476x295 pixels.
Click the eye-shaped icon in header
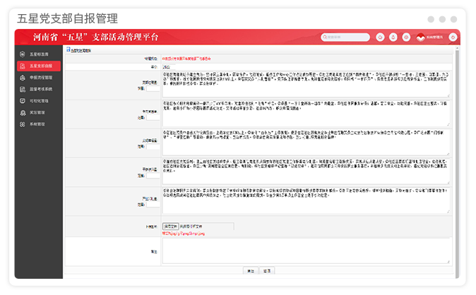(x=406, y=37)
